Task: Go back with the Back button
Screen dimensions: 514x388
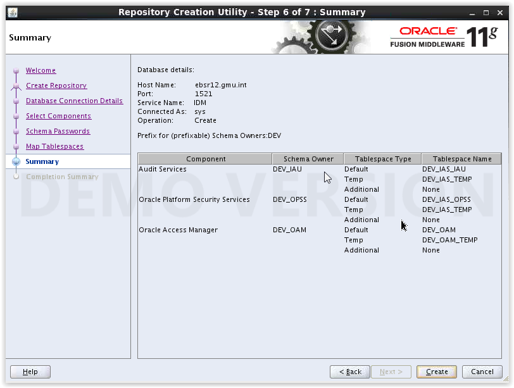Action: pos(350,372)
